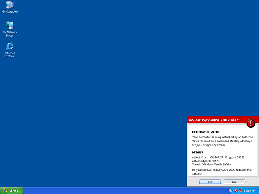This screenshot has width=259, height=194.
Task: Click the red exclamation alert icon
Action: pos(251,123)
